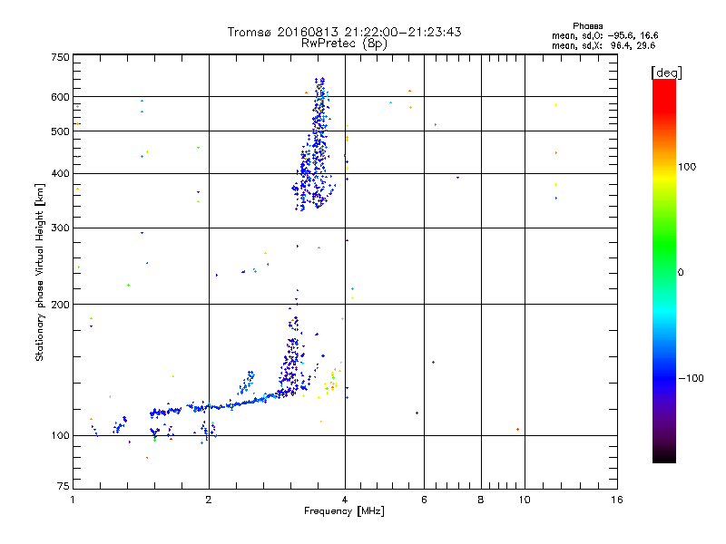Click the frequency axis '6' label
726x544 pixels.
pos(424,500)
